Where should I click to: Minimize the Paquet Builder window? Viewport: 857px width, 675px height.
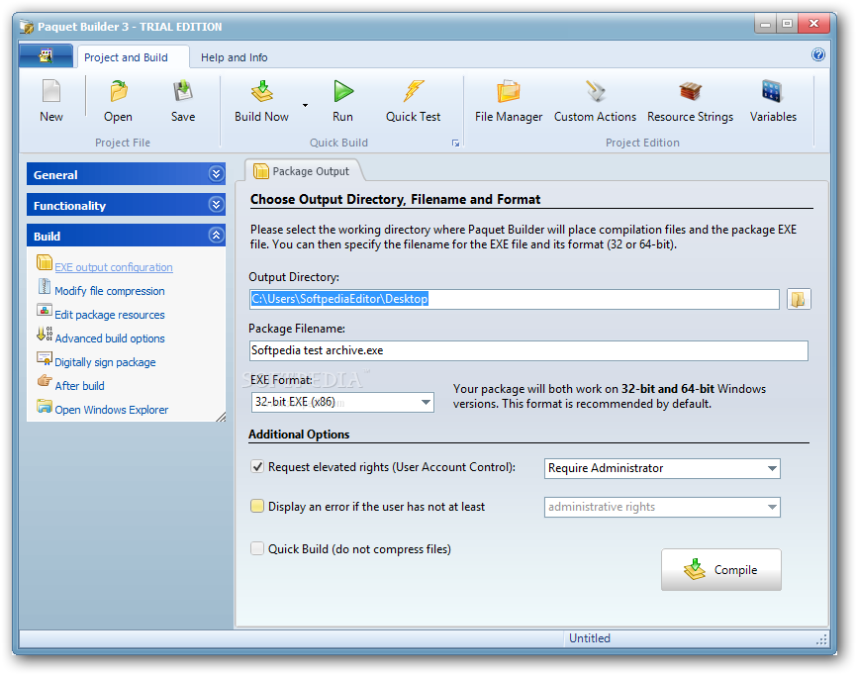765,24
